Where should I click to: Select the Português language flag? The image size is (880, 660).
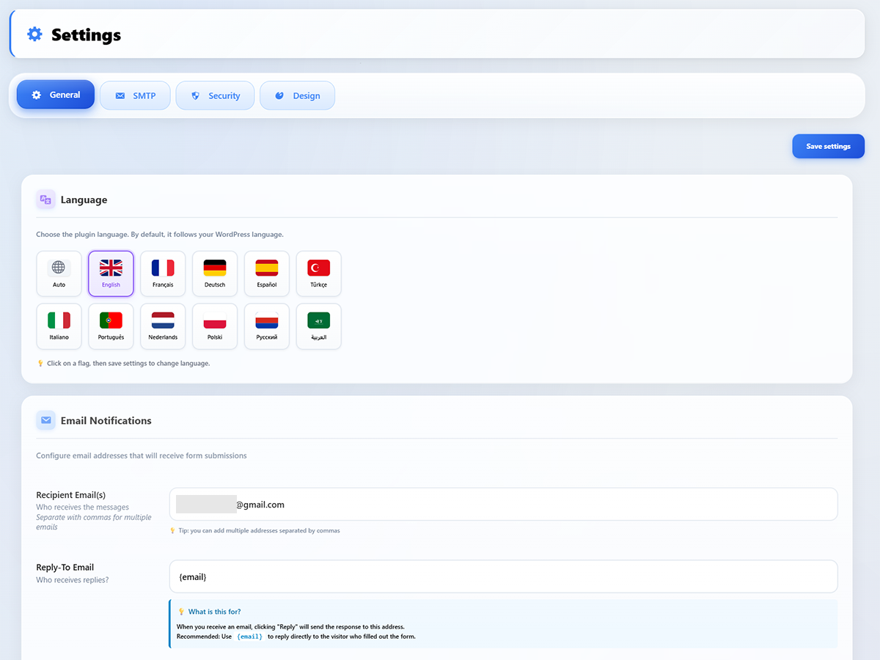(x=111, y=326)
